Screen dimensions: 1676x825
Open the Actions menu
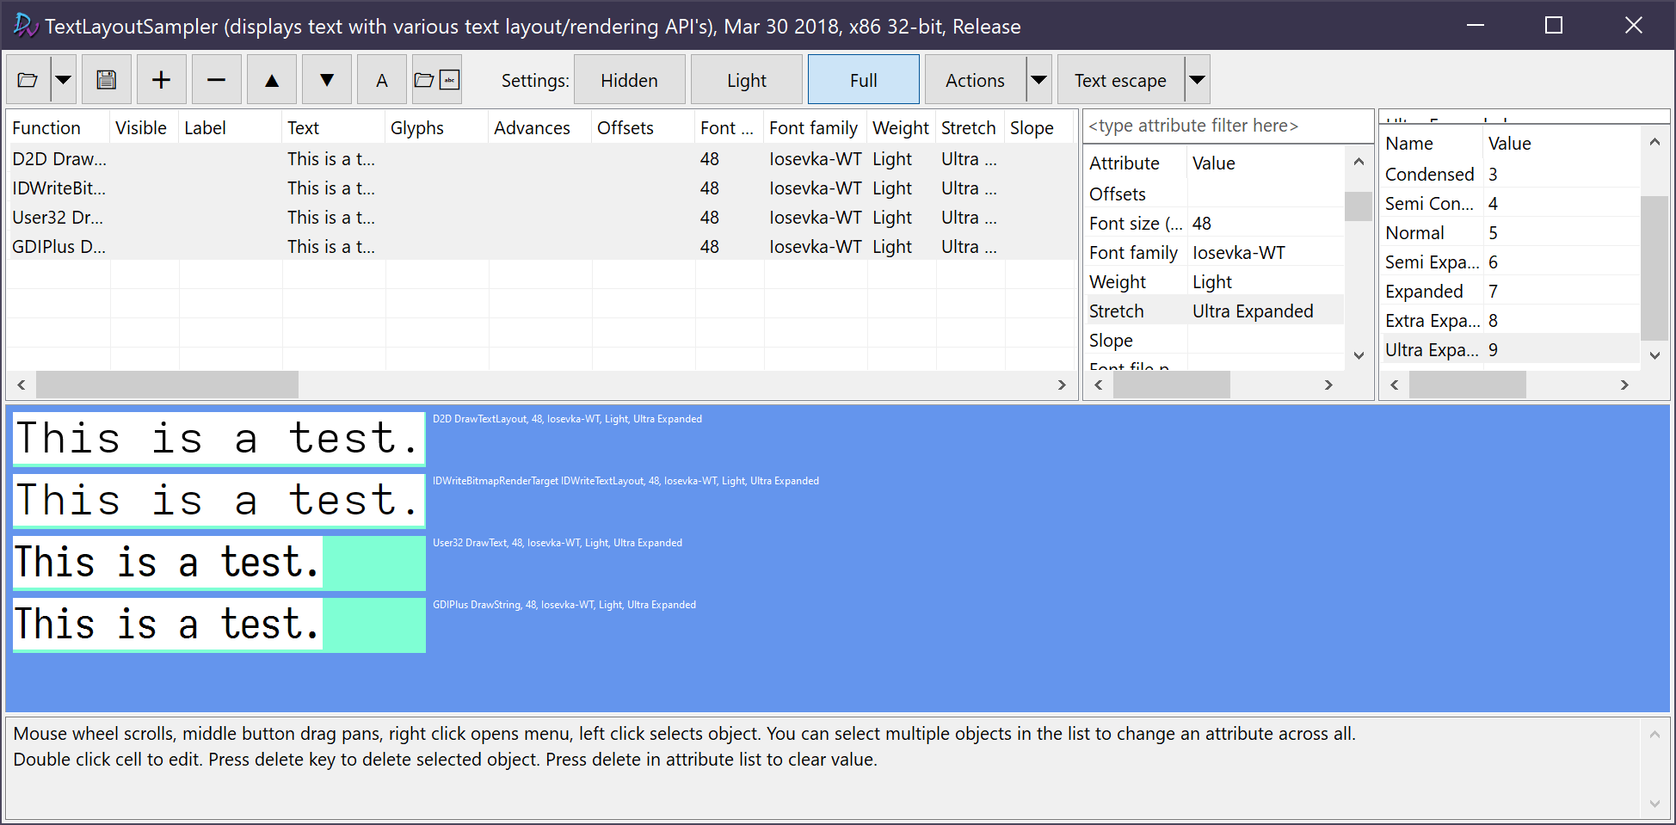(x=973, y=78)
